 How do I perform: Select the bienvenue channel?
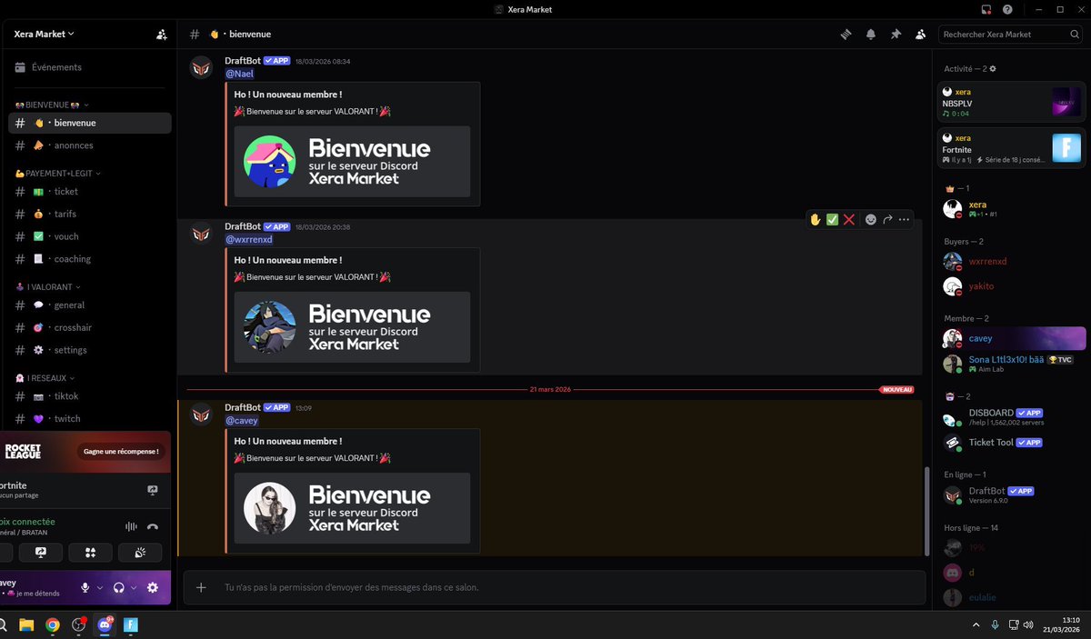click(x=89, y=123)
